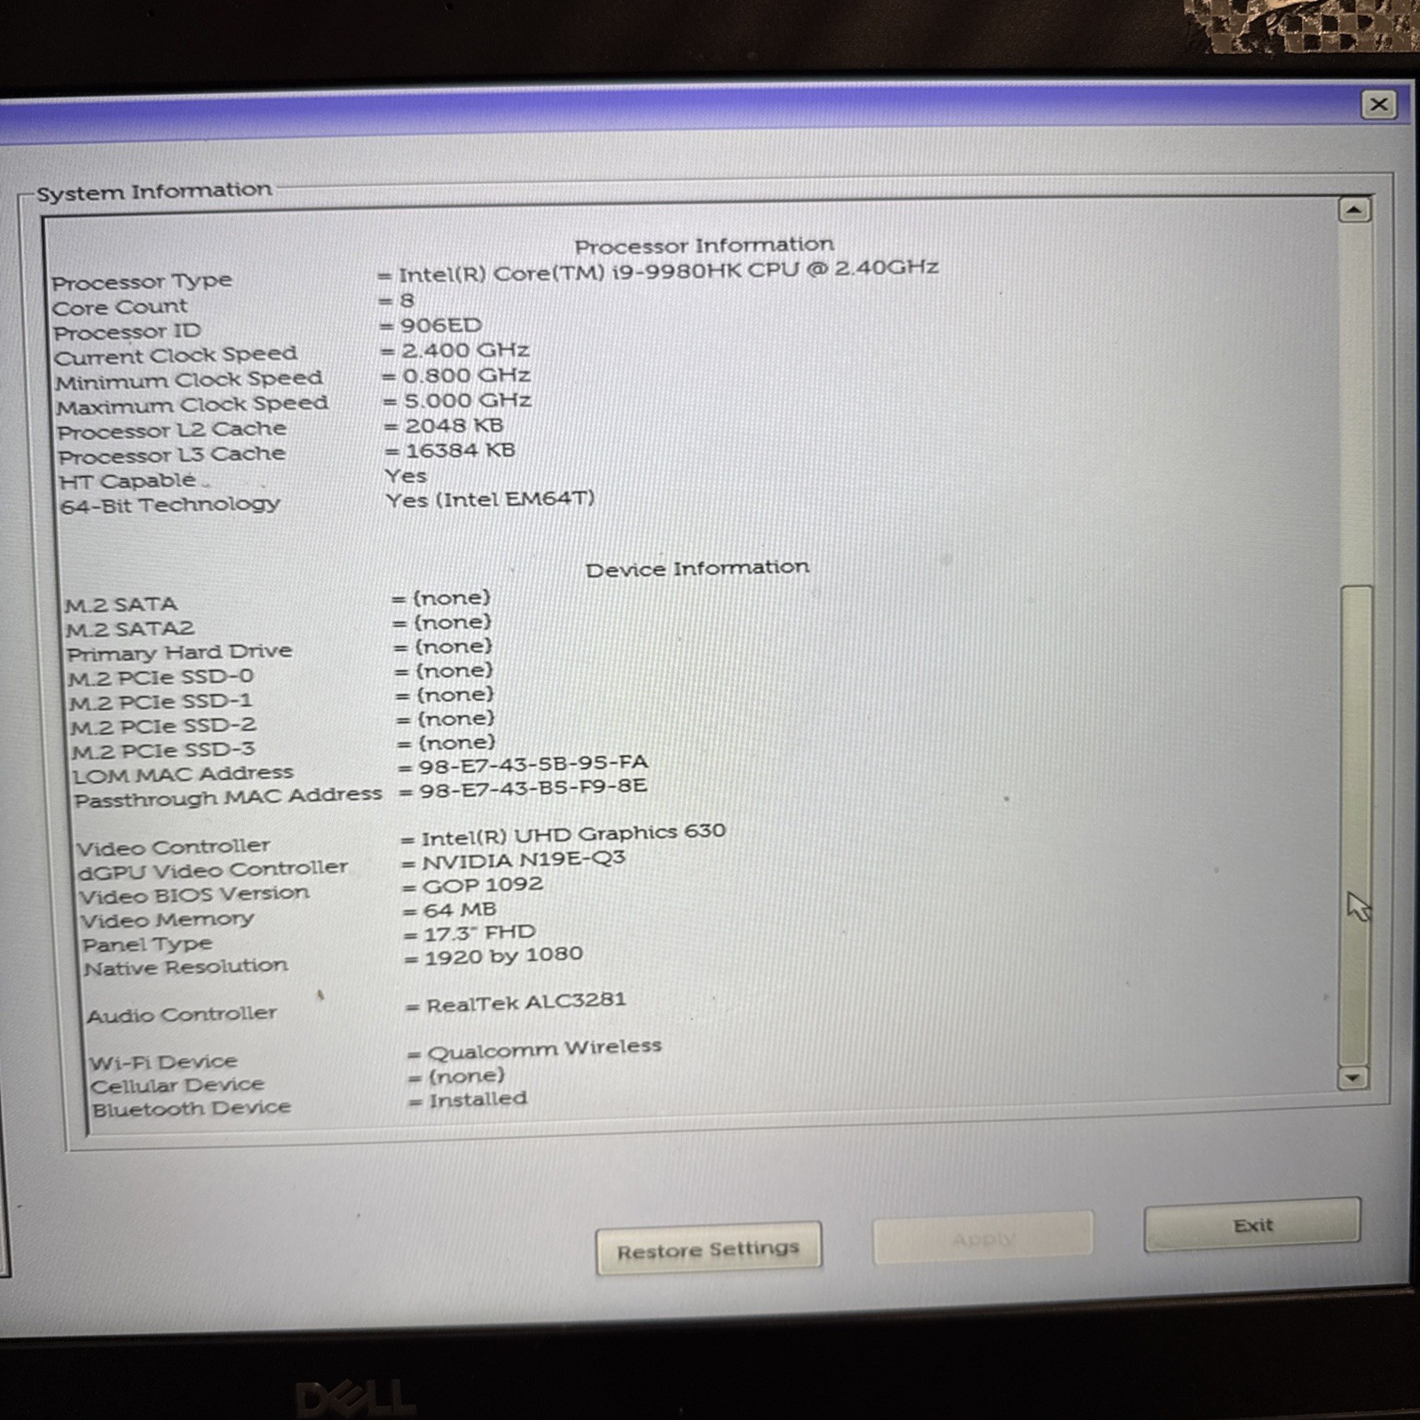Select the 2048 KB cache value

pos(454,426)
